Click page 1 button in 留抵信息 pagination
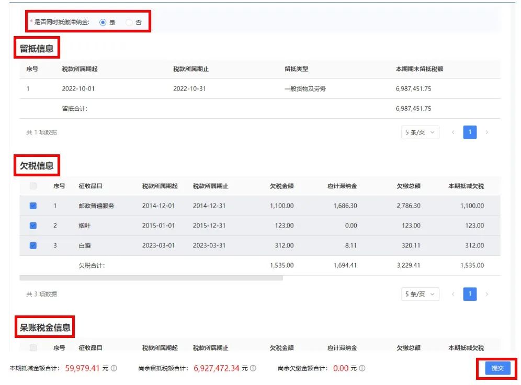Screen dimensions: 521x385 470,132
